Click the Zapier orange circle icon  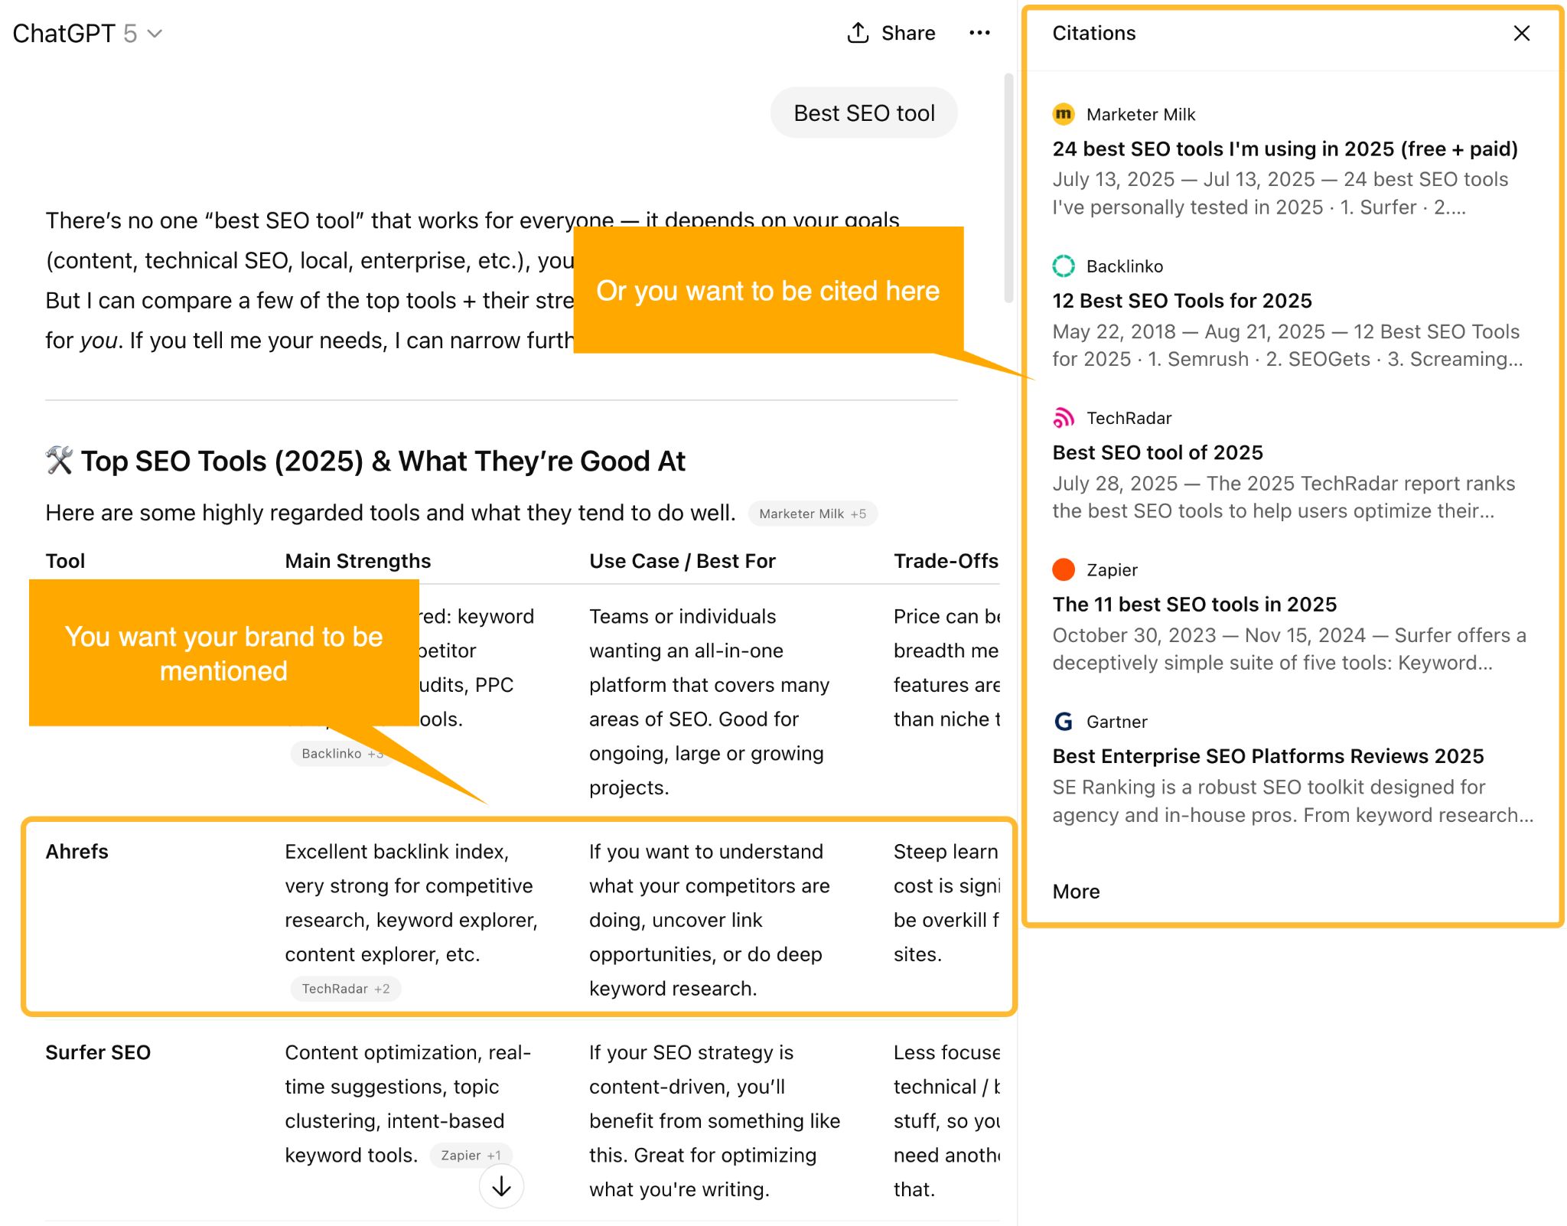[1064, 569]
